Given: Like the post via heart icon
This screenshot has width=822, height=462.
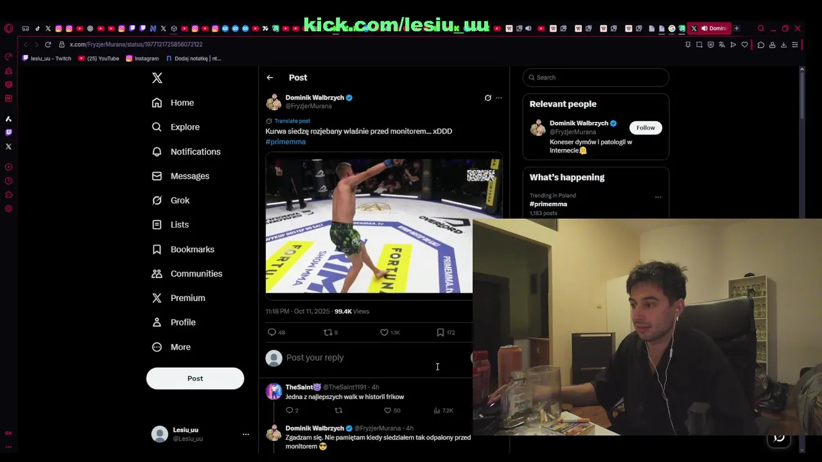Looking at the screenshot, I should [x=384, y=332].
